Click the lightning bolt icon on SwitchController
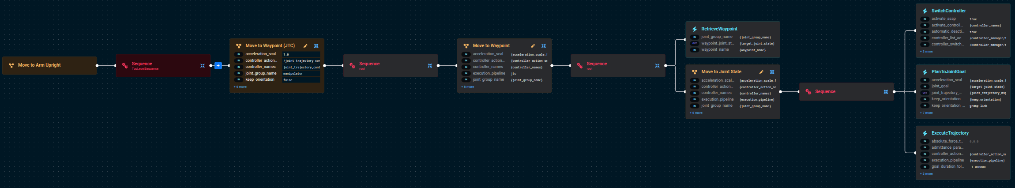The width and height of the screenshot is (1015, 188). point(925,11)
